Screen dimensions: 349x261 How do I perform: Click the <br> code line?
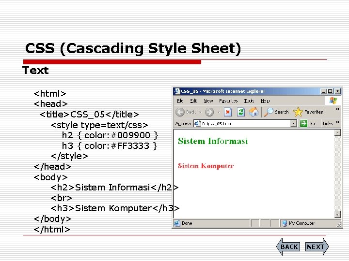tap(62, 198)
